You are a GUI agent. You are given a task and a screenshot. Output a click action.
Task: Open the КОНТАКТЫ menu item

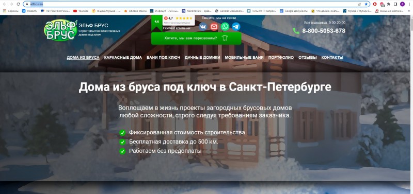point(332,58)
